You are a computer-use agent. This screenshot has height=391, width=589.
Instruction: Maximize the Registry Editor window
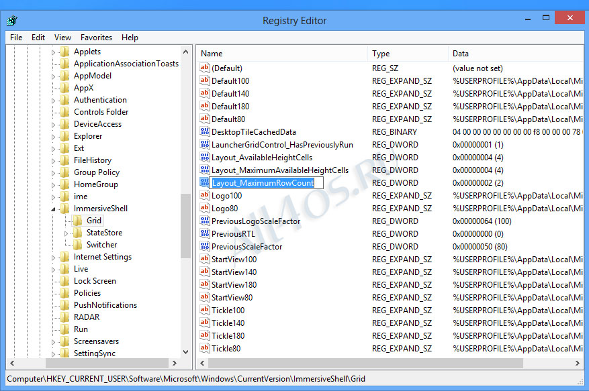click(546, 17)
